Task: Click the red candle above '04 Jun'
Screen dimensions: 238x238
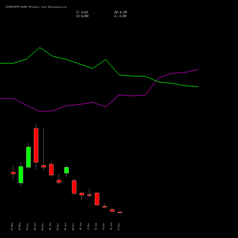Action: [51, 169]
